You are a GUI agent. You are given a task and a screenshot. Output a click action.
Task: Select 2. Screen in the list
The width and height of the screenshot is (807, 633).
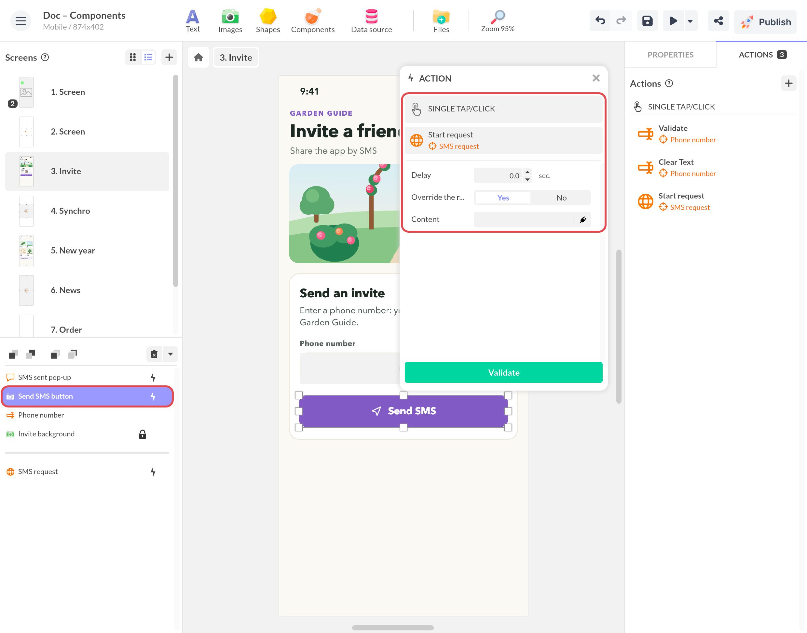[x=87, y=132]
